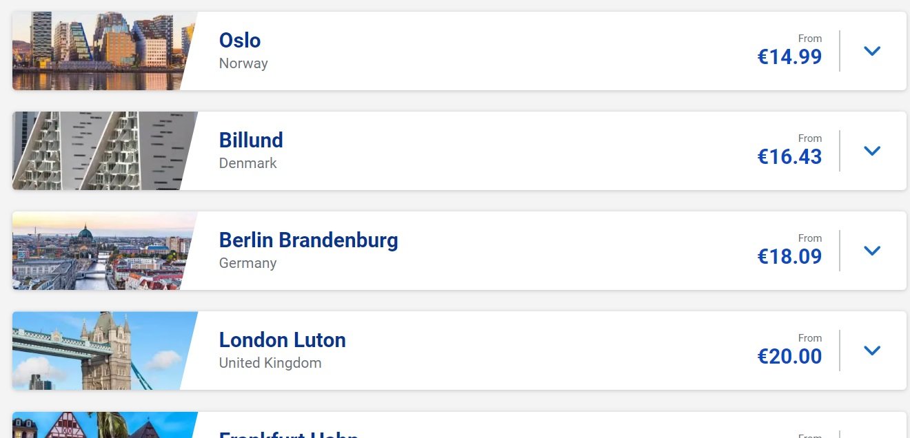Select the Oslo destination title
910x438 pixels.
coord(240,40)
